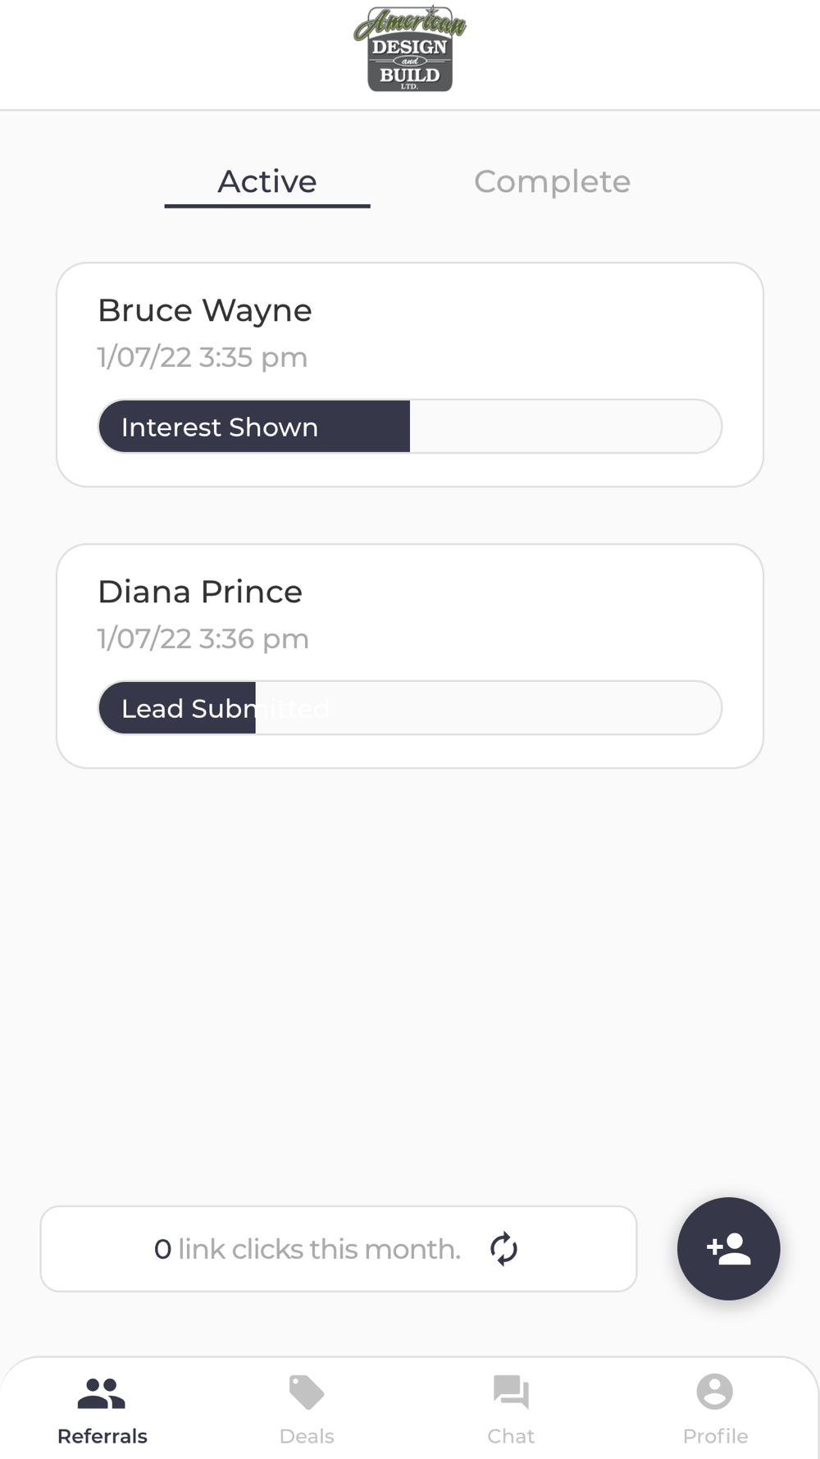Click the Lead Submitted progress bar
This screenshot has width=820, height=1459.
(410, 707)
